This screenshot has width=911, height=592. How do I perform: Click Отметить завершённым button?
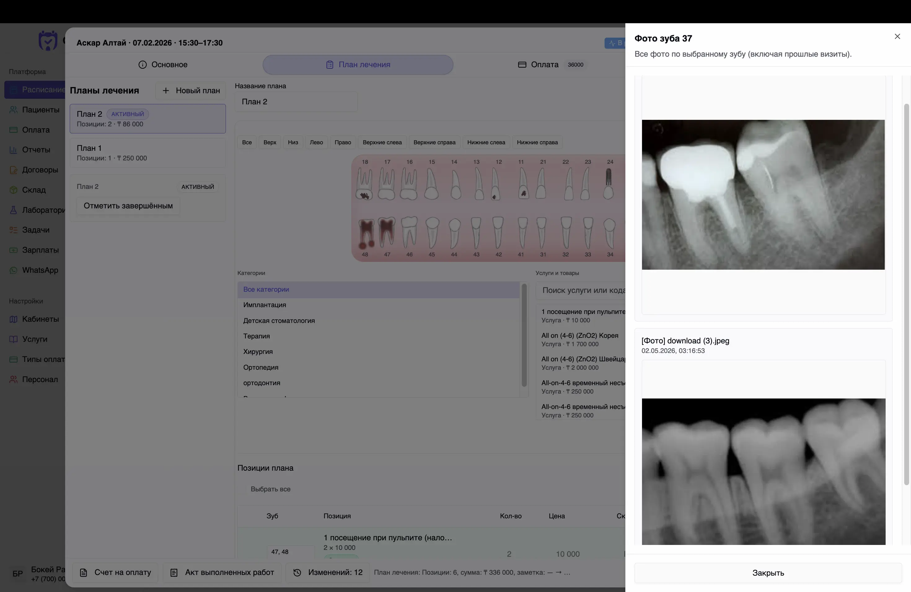[128, 206]
